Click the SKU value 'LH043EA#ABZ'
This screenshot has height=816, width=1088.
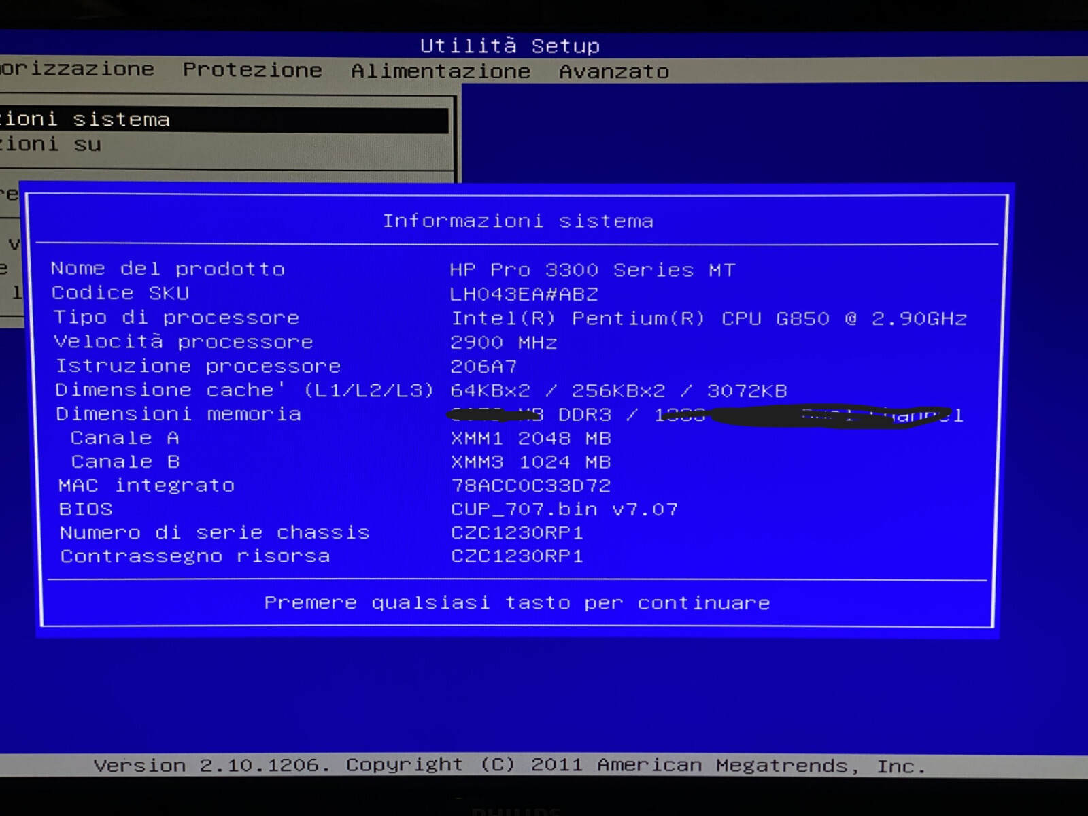click(524, 294)
